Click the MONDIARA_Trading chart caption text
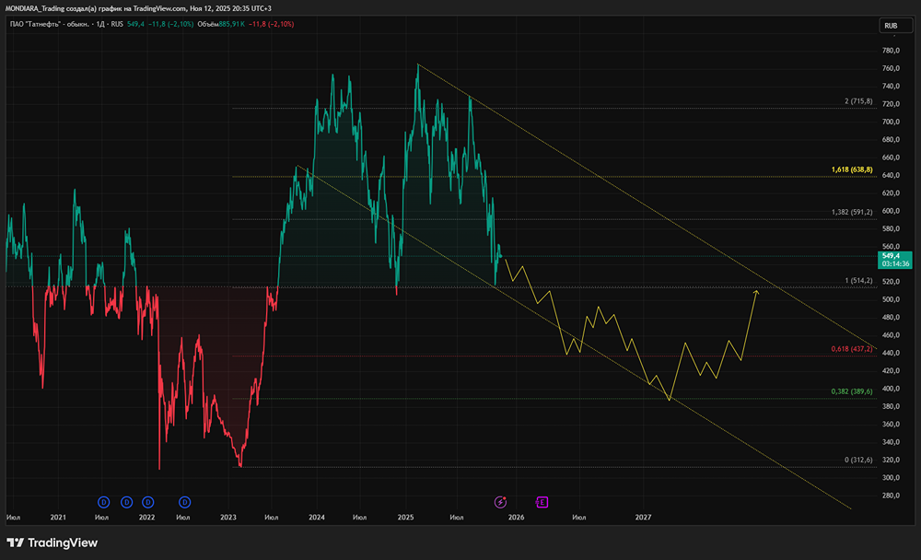921x560 pixels. tap(138, 8)
